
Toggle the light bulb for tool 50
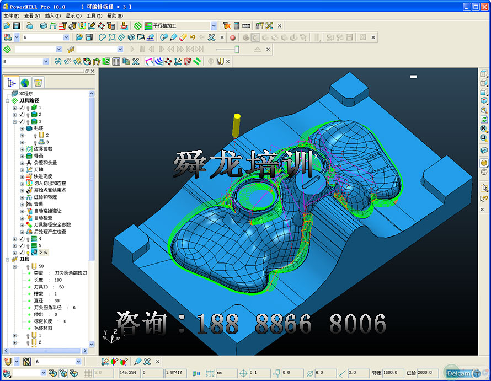click(x=28, y=266)
